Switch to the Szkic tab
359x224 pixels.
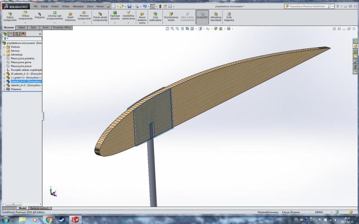pos(34,27)
